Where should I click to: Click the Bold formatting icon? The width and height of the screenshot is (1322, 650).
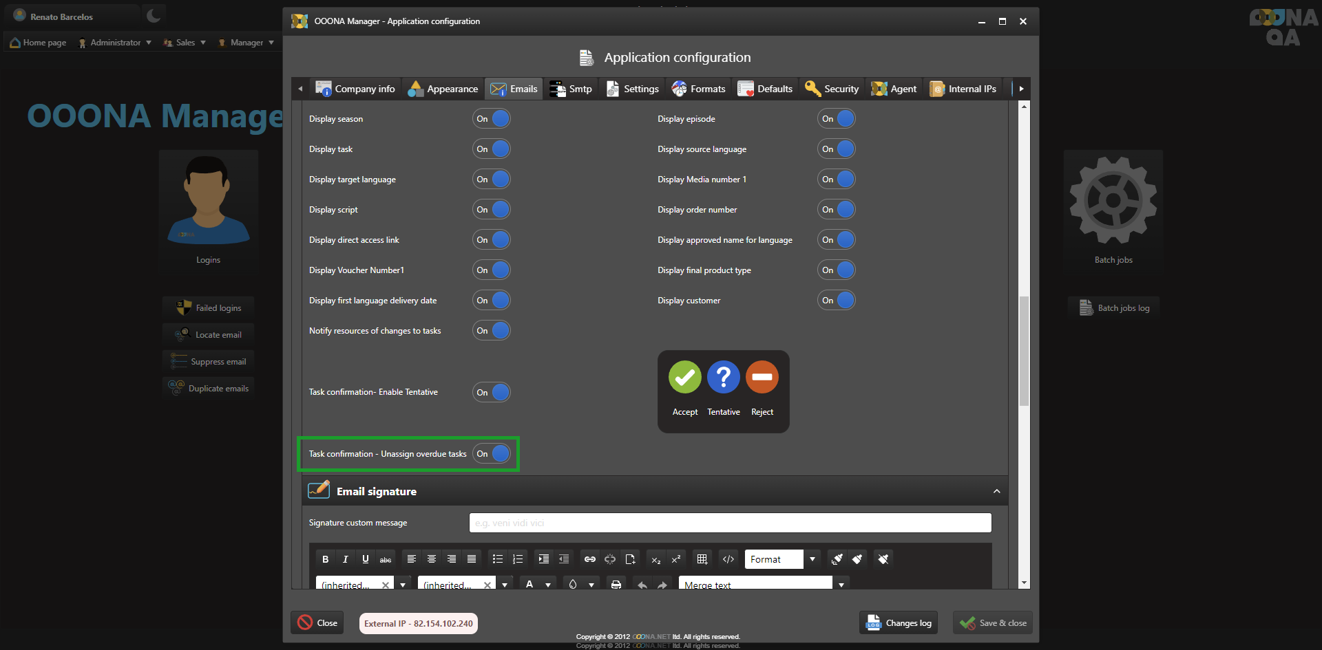325,559
